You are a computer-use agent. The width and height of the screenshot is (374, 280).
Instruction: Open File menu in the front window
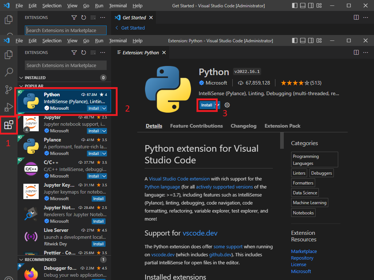point(19,41)
